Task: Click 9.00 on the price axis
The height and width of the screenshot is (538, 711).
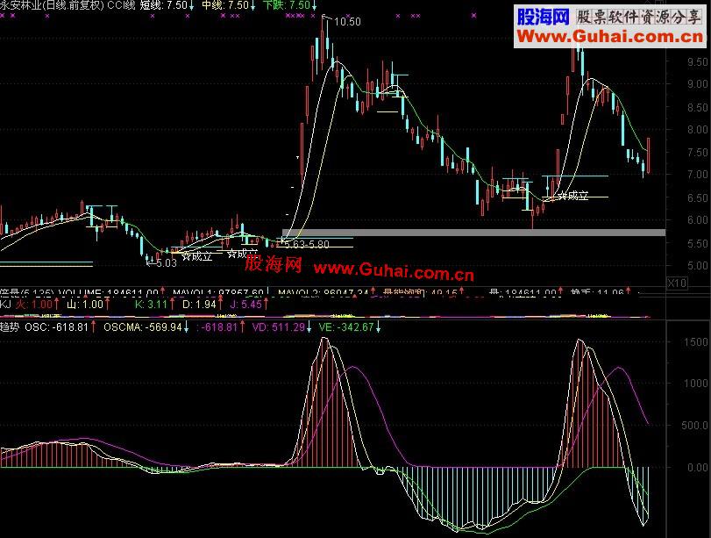Action: [697, 84]
